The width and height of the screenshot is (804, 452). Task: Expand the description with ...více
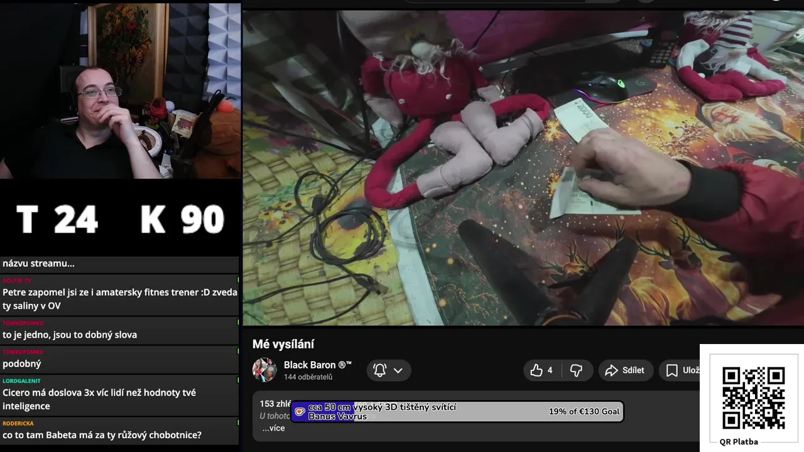click(273, 428)
